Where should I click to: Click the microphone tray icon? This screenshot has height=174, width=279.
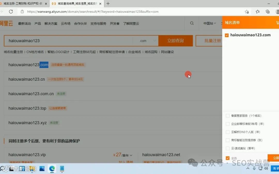click(254, 168)
